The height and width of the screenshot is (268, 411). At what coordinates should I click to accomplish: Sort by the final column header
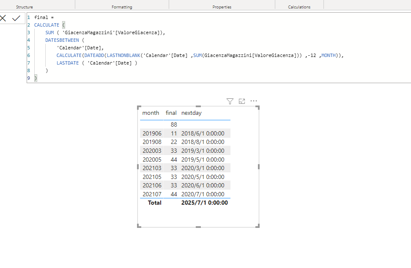(171, 113)
